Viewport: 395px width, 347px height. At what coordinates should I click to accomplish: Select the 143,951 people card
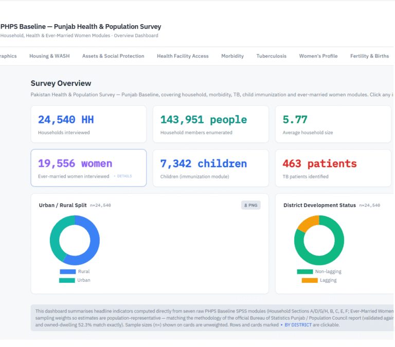click(210, 124)
